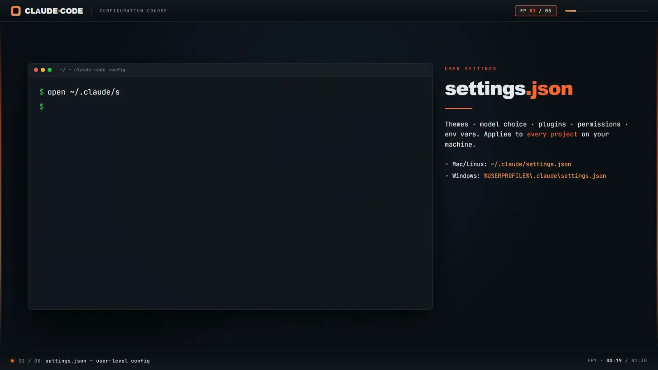
Task: Click the settings.json large title
Action: tap(509, 89)
